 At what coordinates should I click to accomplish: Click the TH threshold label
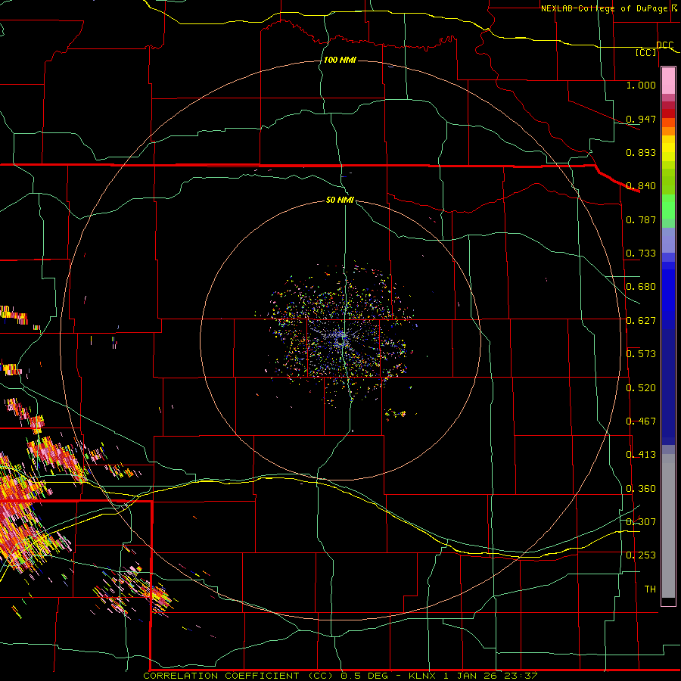[x=650, y=589]
